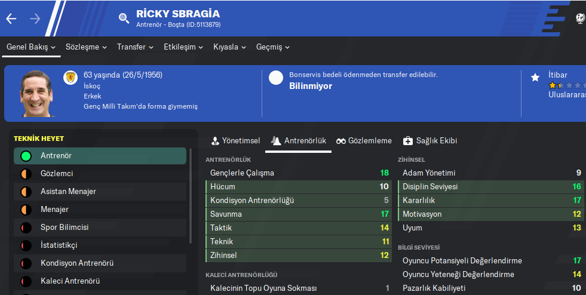This screenshot has width=586, height=295.
Task: Select the half-orange Gözlemci role indicator
Action: click(x=26, y=174)
